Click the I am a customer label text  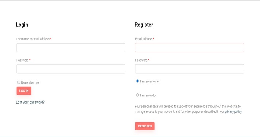[x=150, y=81]
